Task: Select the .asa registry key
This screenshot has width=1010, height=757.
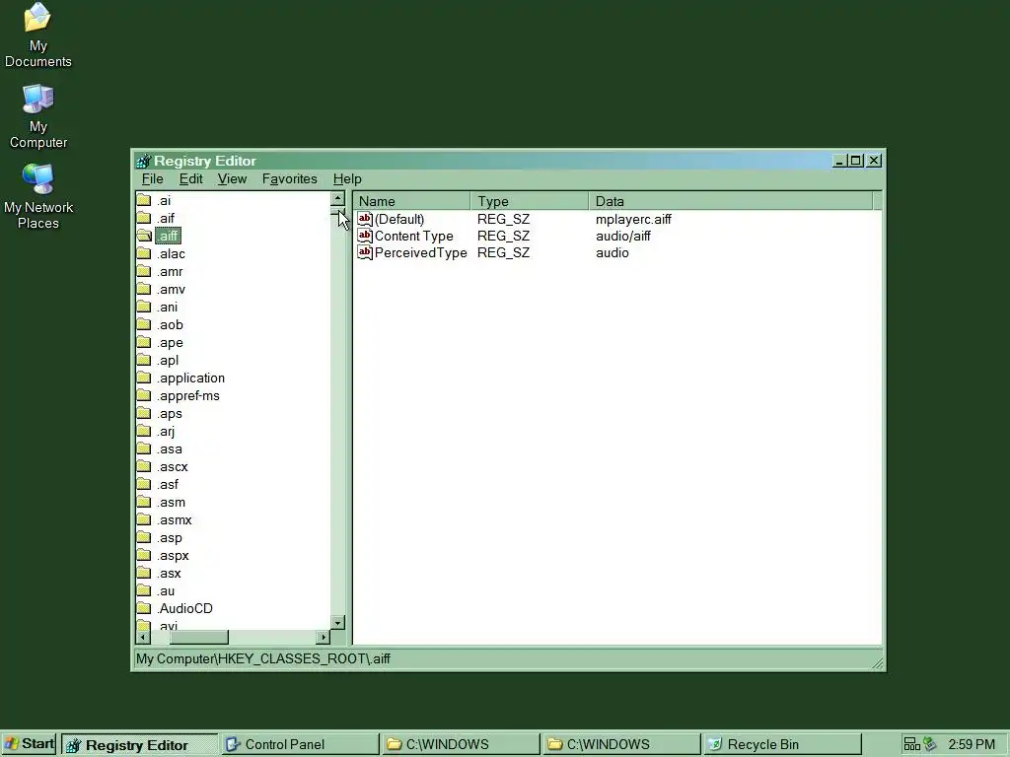Action: click(170, 448)
